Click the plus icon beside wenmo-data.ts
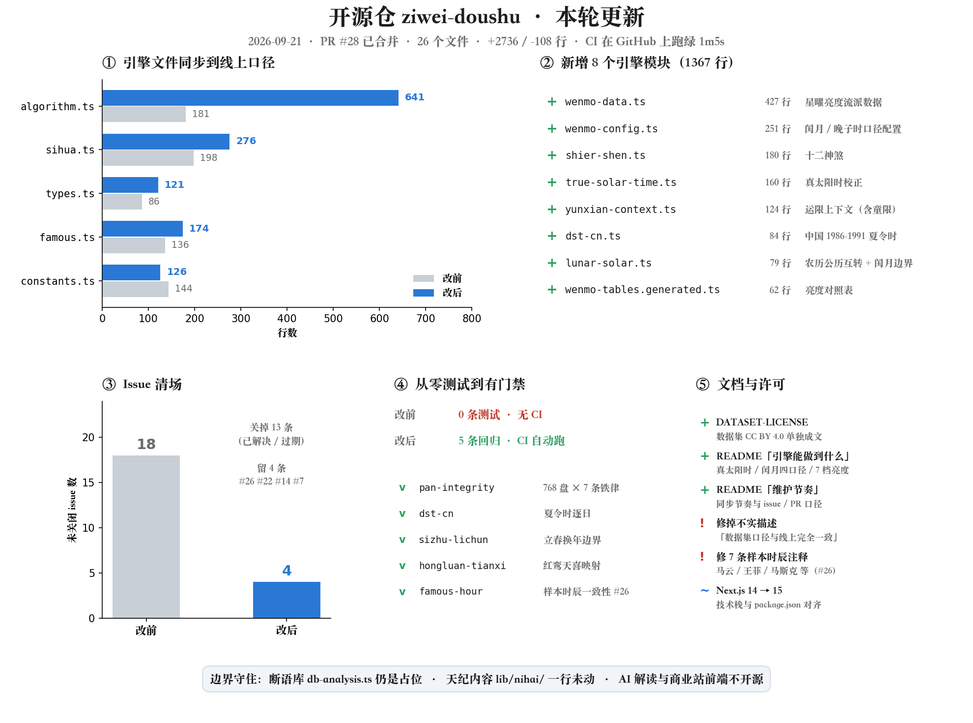Screen dimensions: 973x723 552,102
